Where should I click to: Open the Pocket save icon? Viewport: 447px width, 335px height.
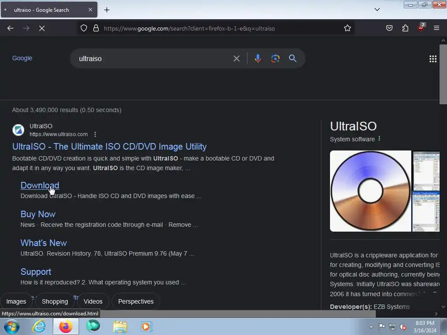tap(389, 28)
